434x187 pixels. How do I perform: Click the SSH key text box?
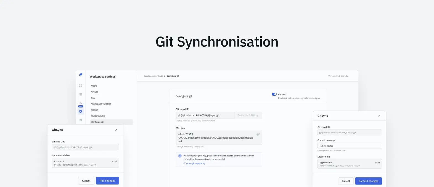coord(219,138)
